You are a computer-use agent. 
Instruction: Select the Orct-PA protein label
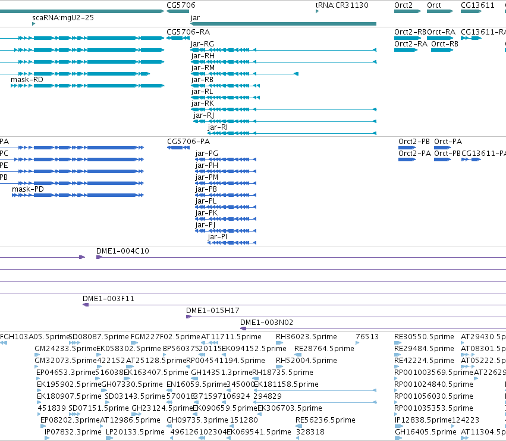coord(448,142)
